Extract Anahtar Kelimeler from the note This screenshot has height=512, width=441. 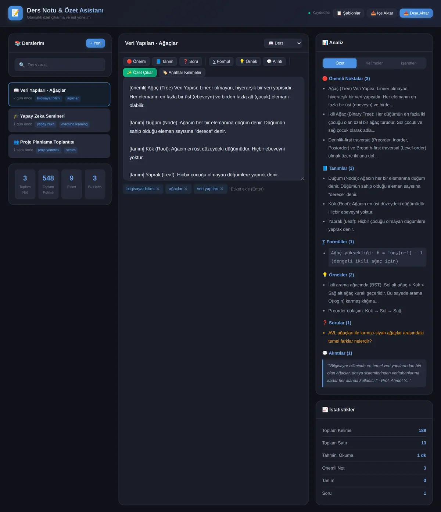coord(182,73)
